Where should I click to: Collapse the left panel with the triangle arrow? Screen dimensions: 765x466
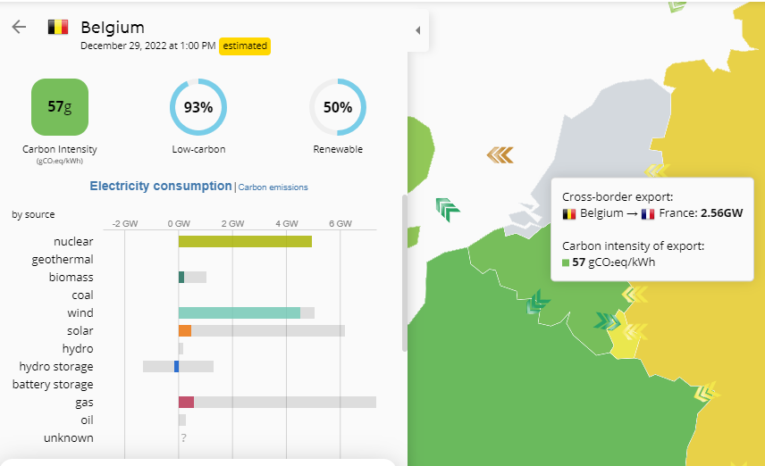[x=418, y=30]
